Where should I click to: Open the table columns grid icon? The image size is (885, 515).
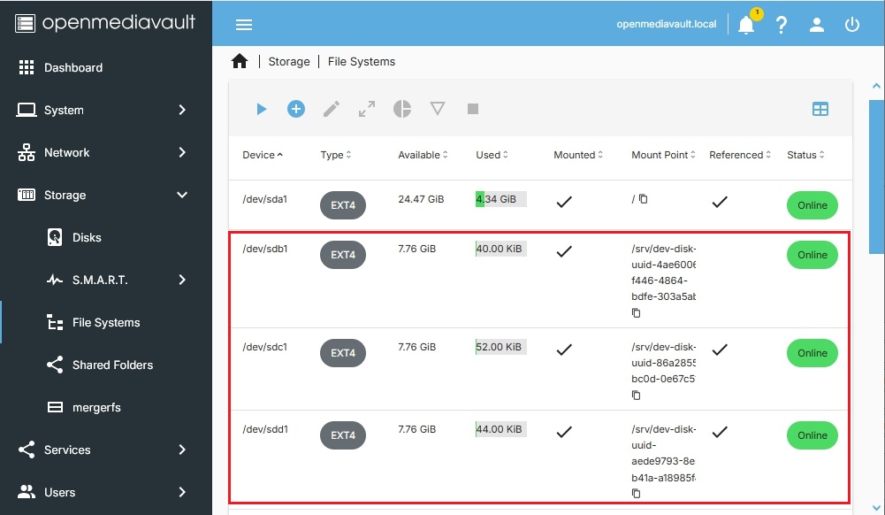click(x=820, y=109)
